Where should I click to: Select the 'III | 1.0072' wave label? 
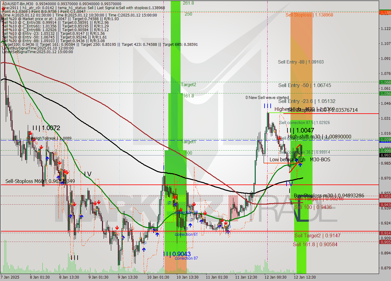click(x=46, y=128)
